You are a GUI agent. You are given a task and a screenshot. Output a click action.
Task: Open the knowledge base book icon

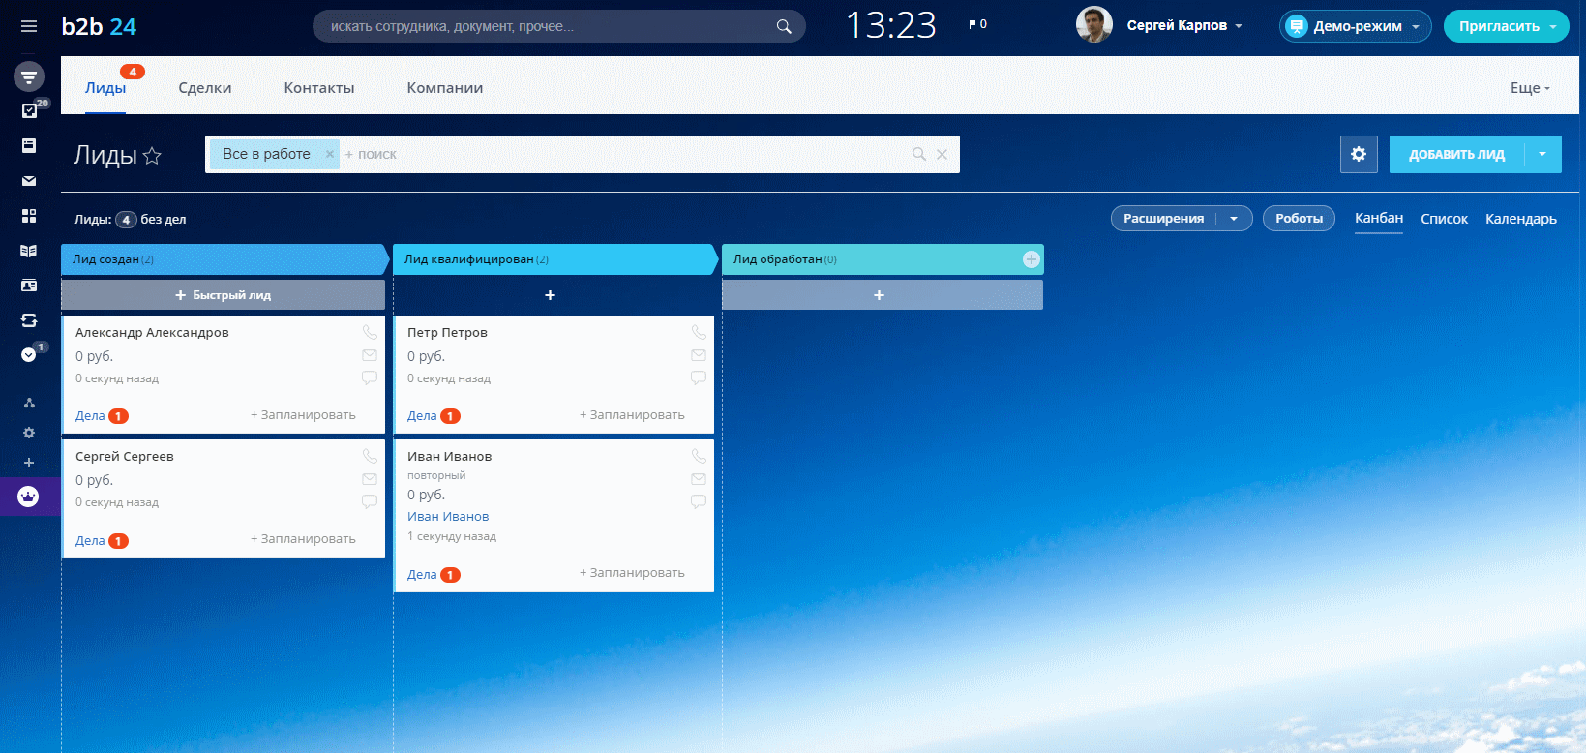click(x=29, y=251)
